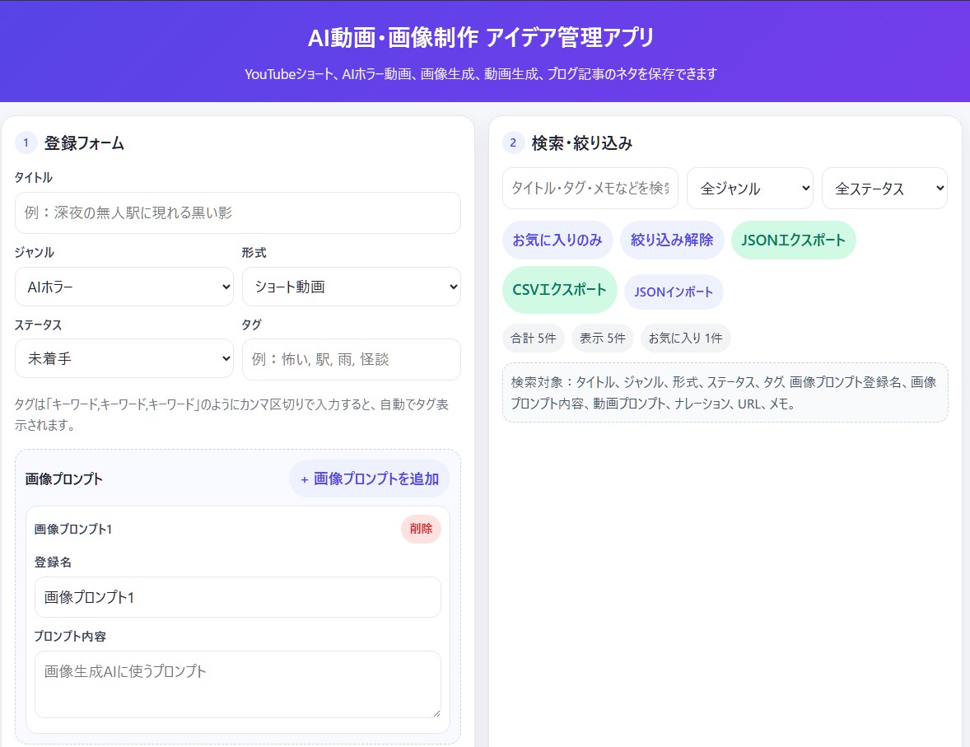Click the YouTubeショート subtitle text in header
The image size is (970, 747).
click(481, 74)
